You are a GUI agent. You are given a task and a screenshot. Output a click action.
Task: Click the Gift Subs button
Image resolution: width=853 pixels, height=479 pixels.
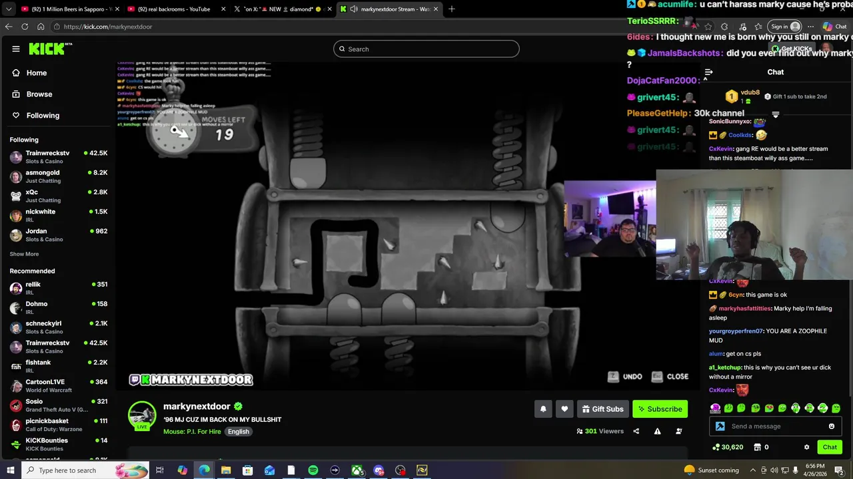tap(602, 409)
